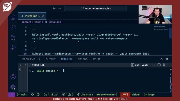Close the install.md tab
The image size is (180, 101).
[x=43, y=16]
